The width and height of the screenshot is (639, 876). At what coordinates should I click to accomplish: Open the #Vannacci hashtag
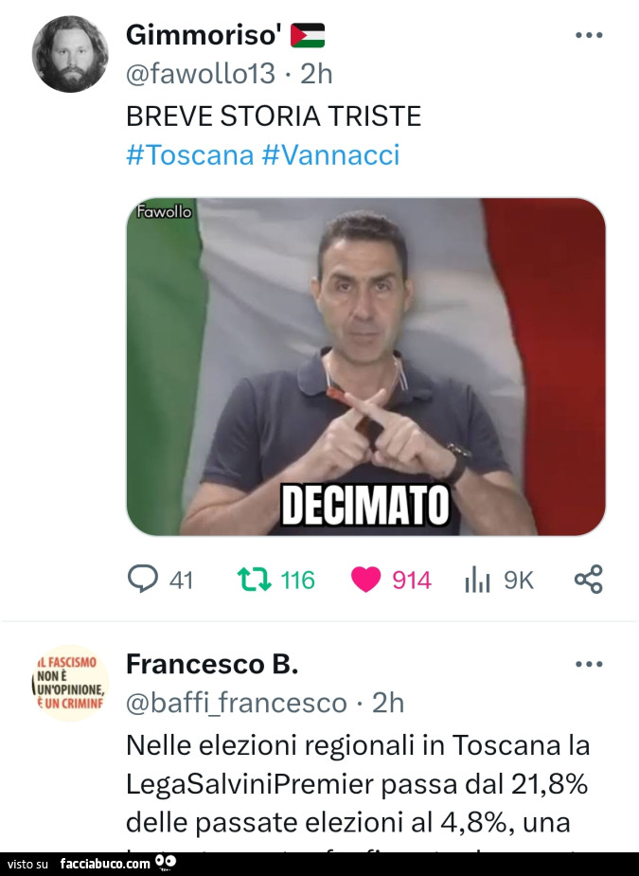coord(330,154)
